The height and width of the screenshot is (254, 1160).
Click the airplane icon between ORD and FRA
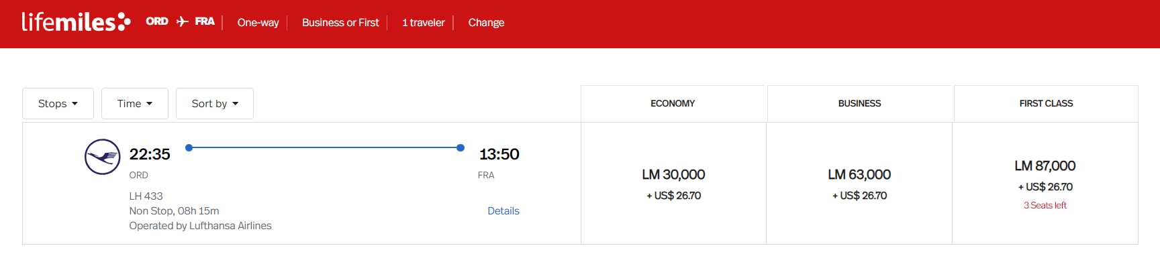coord(182,21)
